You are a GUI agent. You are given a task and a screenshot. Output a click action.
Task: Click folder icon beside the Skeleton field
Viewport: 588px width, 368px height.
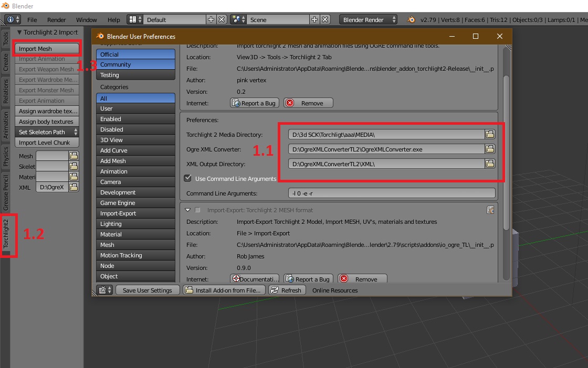[x=73, y=166]
